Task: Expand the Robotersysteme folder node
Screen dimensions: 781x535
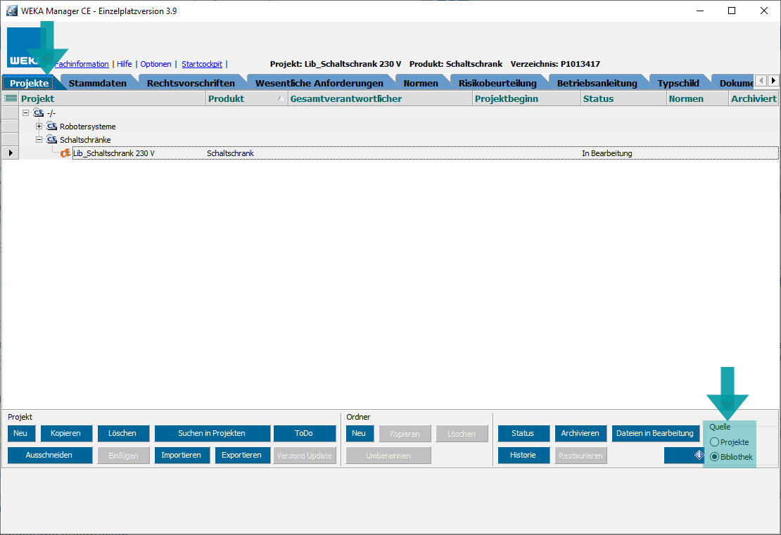Action: [x=39, y=127]
